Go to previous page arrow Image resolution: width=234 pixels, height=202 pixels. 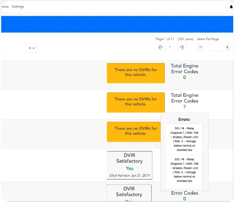(160, 47)
